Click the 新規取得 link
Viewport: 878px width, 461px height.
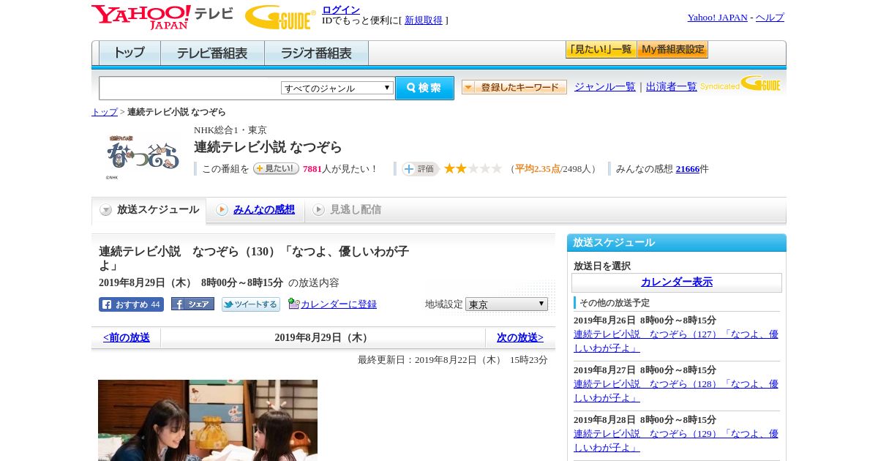[424, 20]
